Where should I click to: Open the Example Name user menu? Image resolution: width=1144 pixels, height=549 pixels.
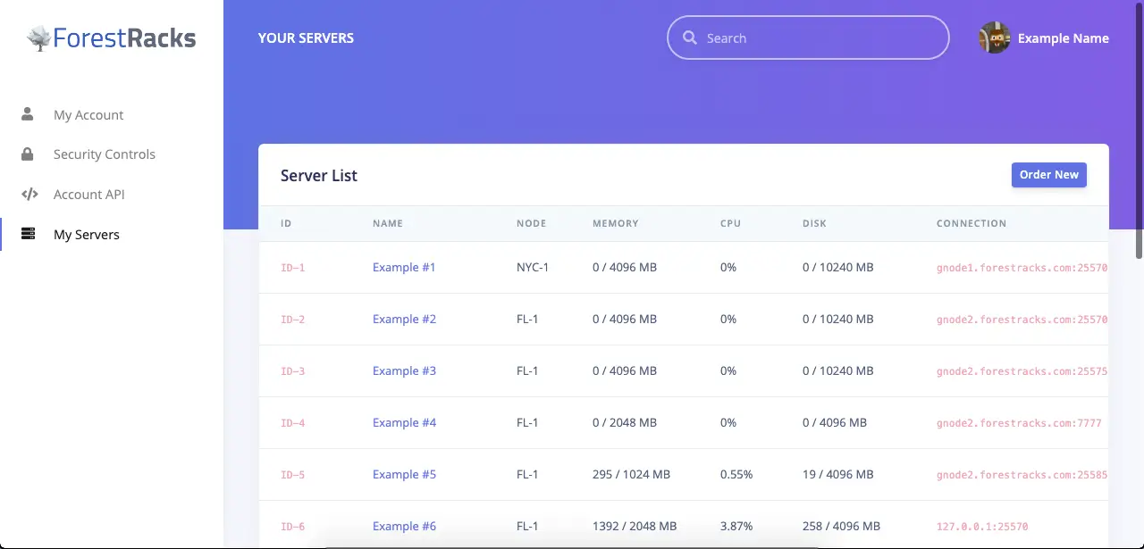(x=1063, y=38)
